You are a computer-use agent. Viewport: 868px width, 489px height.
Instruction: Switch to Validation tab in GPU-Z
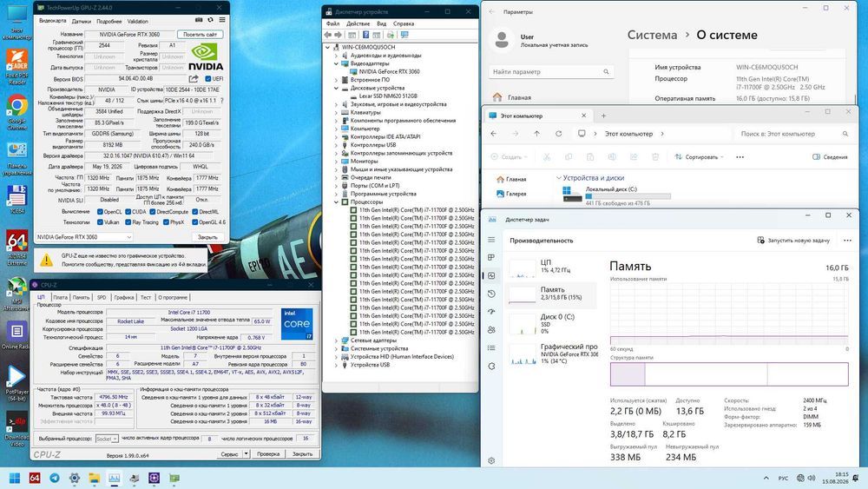[x=138, y=21]
